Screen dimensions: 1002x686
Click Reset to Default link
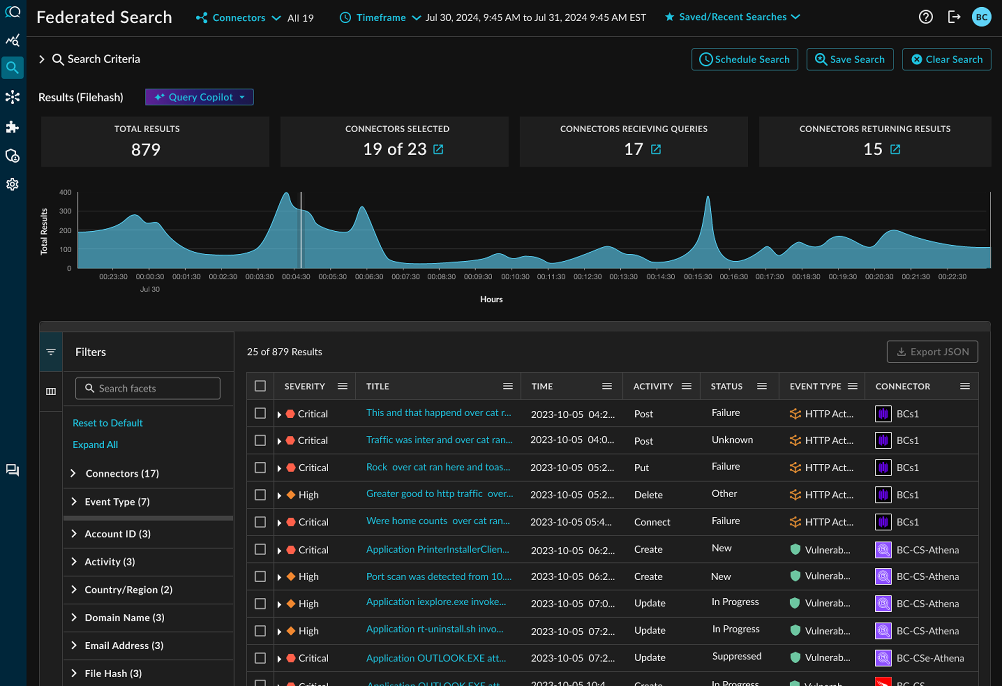(107, 423)
